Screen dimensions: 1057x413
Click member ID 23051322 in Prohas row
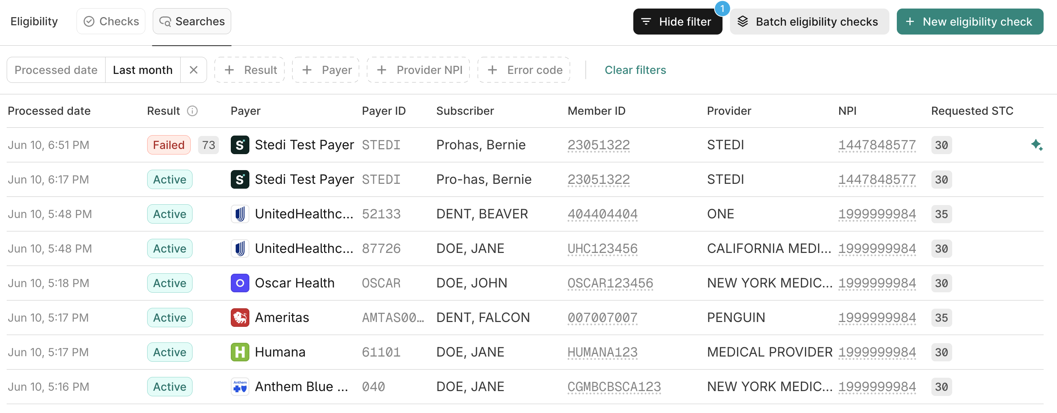pos(598,145)
